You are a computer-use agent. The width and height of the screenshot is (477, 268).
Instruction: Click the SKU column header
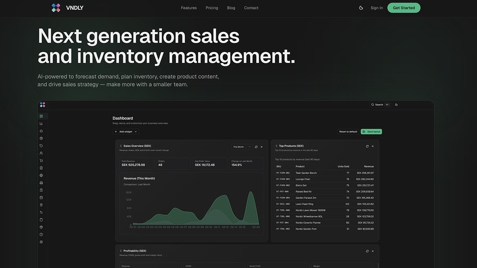click(x=279, y=166)
